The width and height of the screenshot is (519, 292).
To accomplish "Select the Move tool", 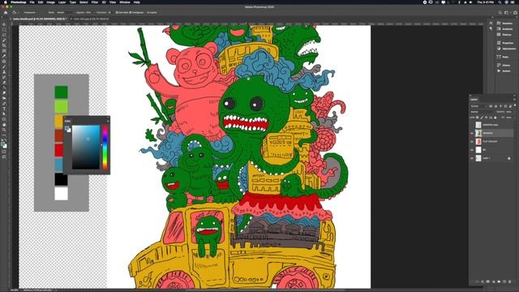I will [4, 24].
